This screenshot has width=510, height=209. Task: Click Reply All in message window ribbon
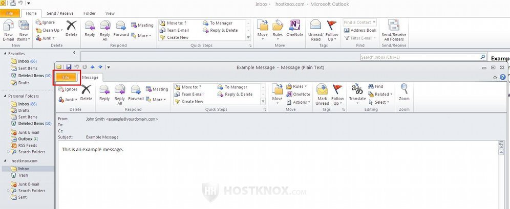(x=120, y=94)
